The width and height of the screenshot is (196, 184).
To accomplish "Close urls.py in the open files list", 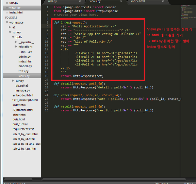I will click(x=7, y=3).
